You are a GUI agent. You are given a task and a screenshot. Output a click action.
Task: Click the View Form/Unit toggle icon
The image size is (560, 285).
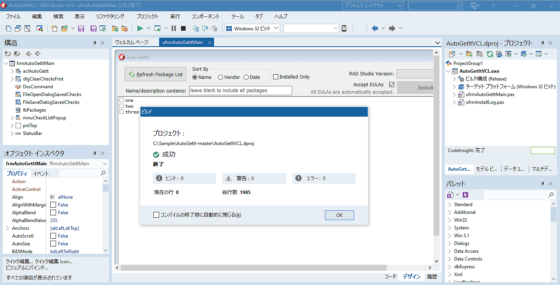[27, 28]
